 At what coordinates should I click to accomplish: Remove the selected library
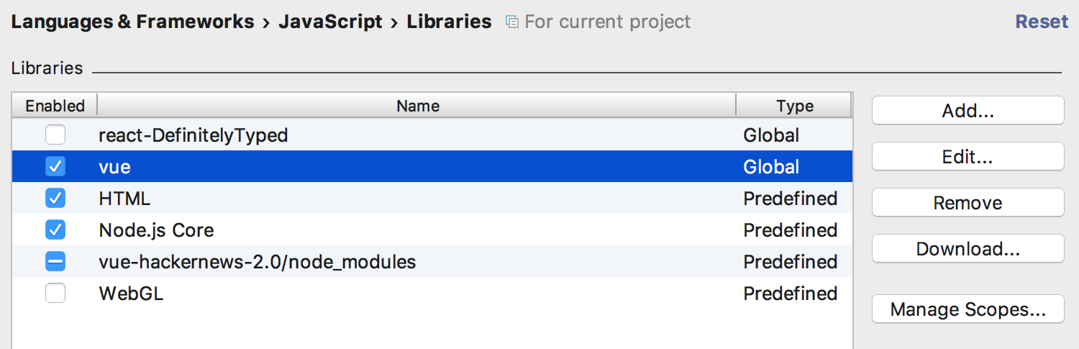[968, 203]
